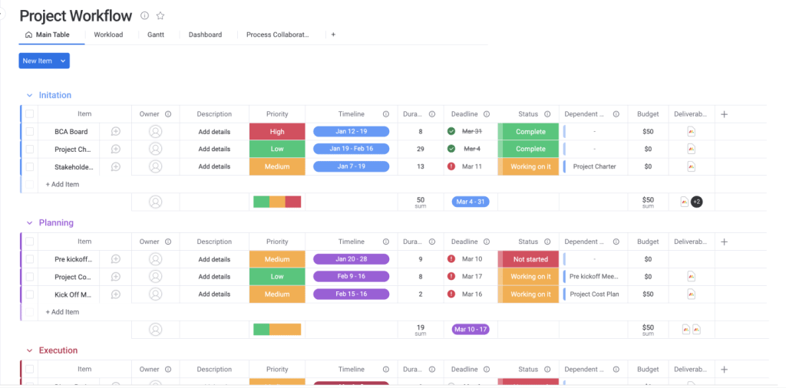Tick the checkbox for Project Ch... row
Viewport: 786px width, 388px height.
point(30,150)
